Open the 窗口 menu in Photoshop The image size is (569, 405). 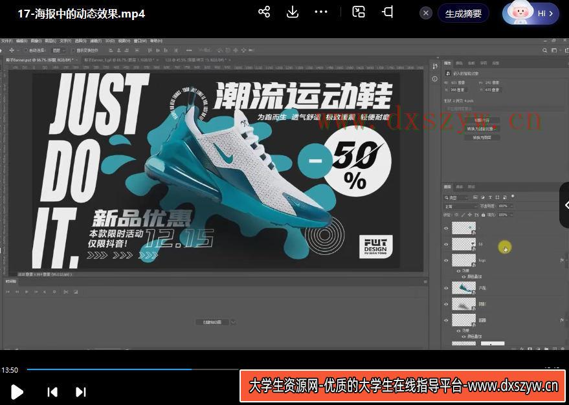[140, 41]
